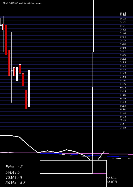The image size is (133, 187).
Task: Click the 5.22 price axis label
Action: (x=123, y=59)
